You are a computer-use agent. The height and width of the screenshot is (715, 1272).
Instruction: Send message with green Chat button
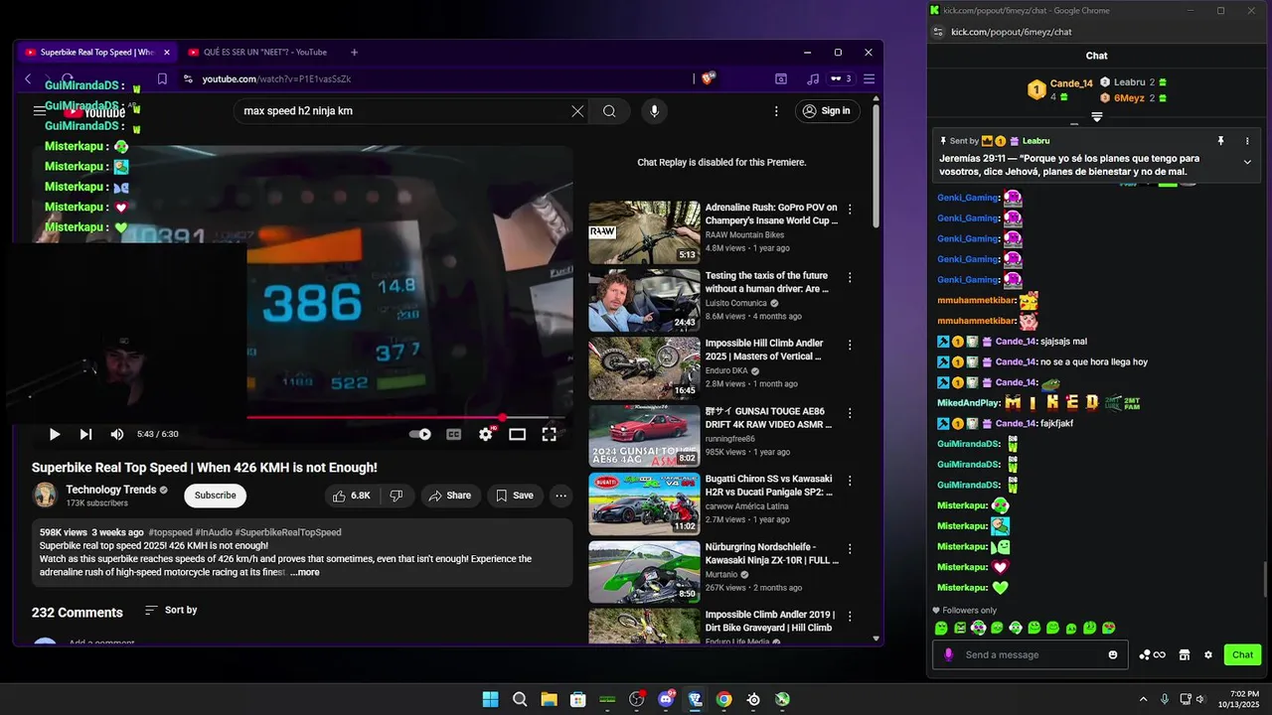click(x=1242, y=654)
